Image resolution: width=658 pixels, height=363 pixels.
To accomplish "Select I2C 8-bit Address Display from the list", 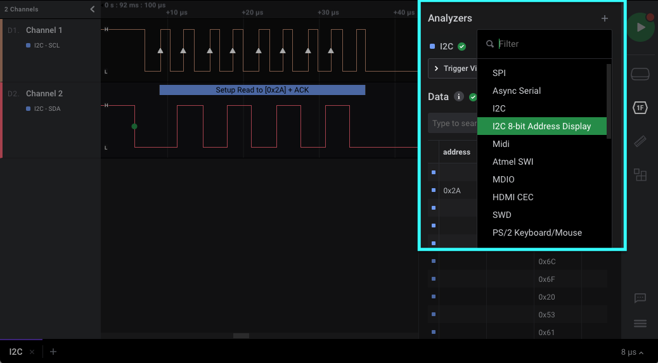I will pyautogui.click(x=541, y=126).
